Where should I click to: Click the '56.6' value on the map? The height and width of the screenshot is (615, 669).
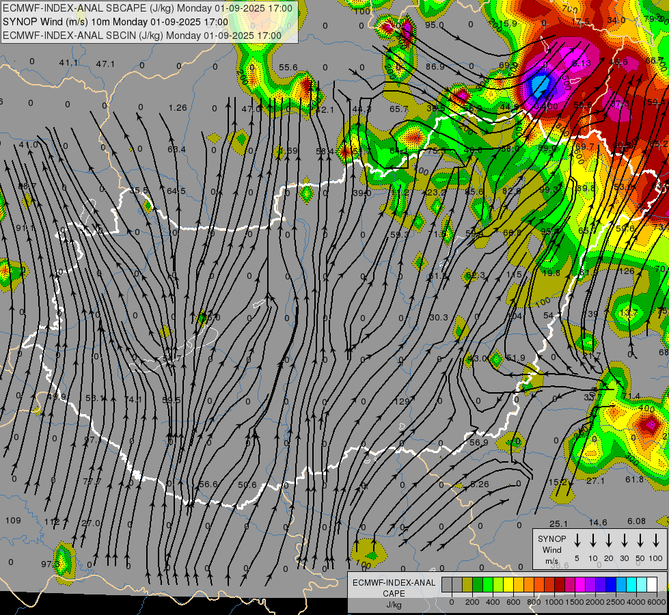[208, 484]
